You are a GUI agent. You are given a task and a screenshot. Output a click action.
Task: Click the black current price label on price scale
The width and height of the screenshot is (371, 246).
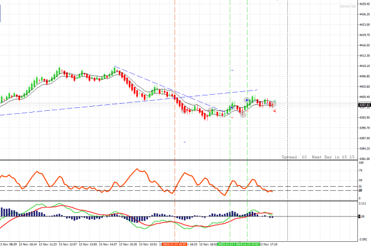tap(364, 105)
